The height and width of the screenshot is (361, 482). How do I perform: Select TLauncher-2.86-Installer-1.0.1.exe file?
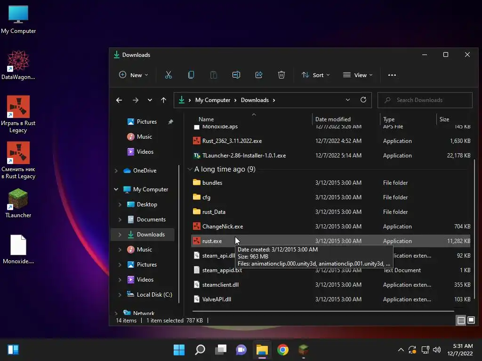click(x=331, y=156)
